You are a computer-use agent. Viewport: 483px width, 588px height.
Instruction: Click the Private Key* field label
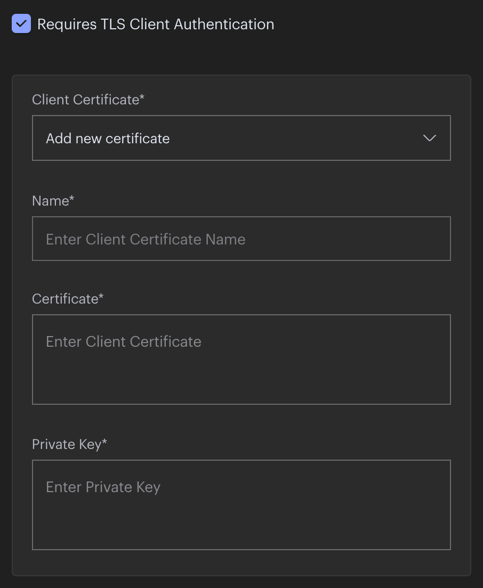pyautogui.click(x=69, y=444)
